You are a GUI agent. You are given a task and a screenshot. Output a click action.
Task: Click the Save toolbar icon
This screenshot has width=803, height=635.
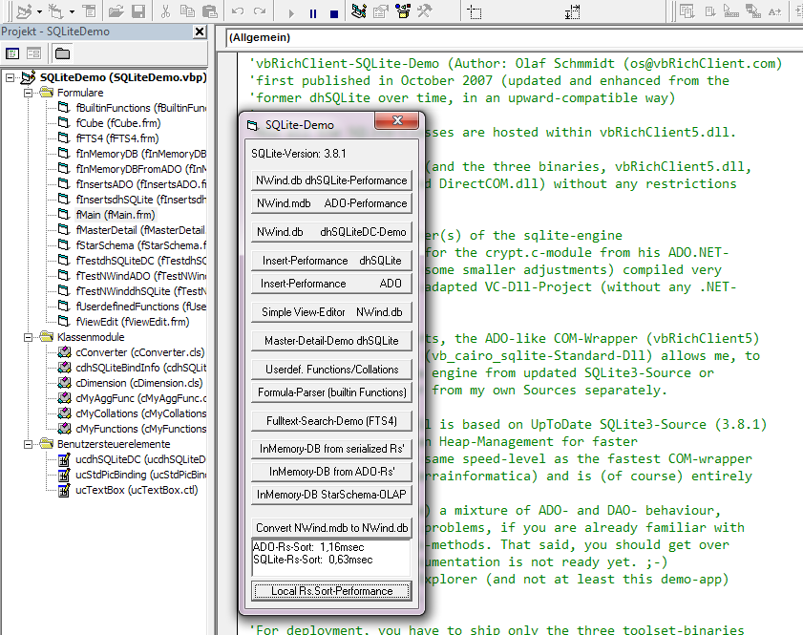coord(138,12)
